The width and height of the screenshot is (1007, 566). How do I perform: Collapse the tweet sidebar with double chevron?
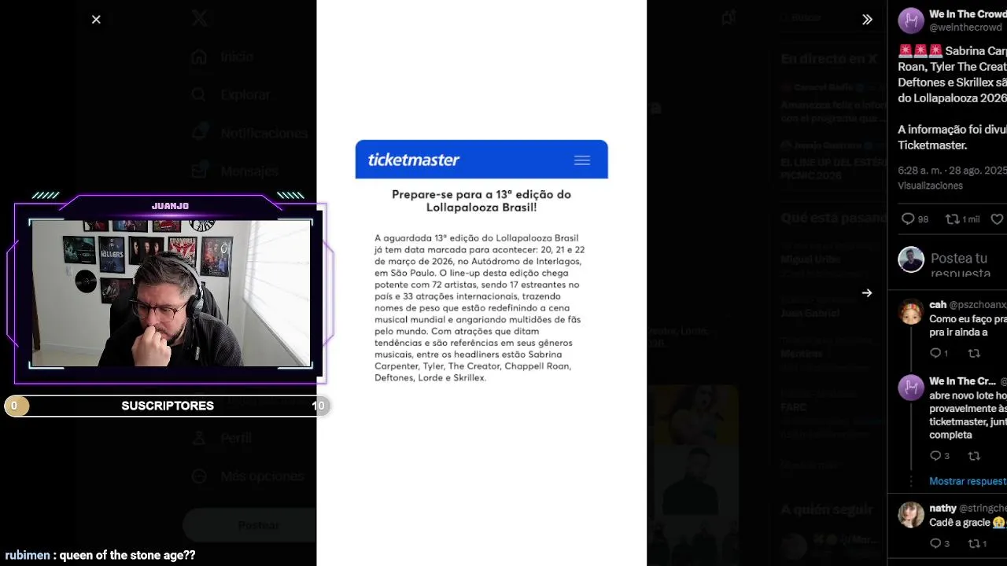click(x=867, y=20)
